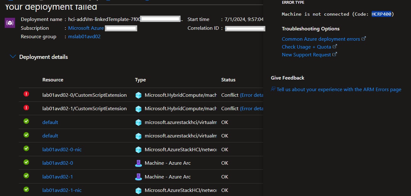The width and height of the screenshot is (411, 196).
Task: Click resource cube icon in lab01avd02-1-nic row
Action: tap(138, 190)
